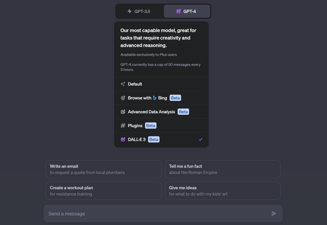Click the lightning bolt icon beside GPT-3.5
Image resolution: width=327 pixels, height=225 pixels.
pyautogui.click(x=130, y=11)
